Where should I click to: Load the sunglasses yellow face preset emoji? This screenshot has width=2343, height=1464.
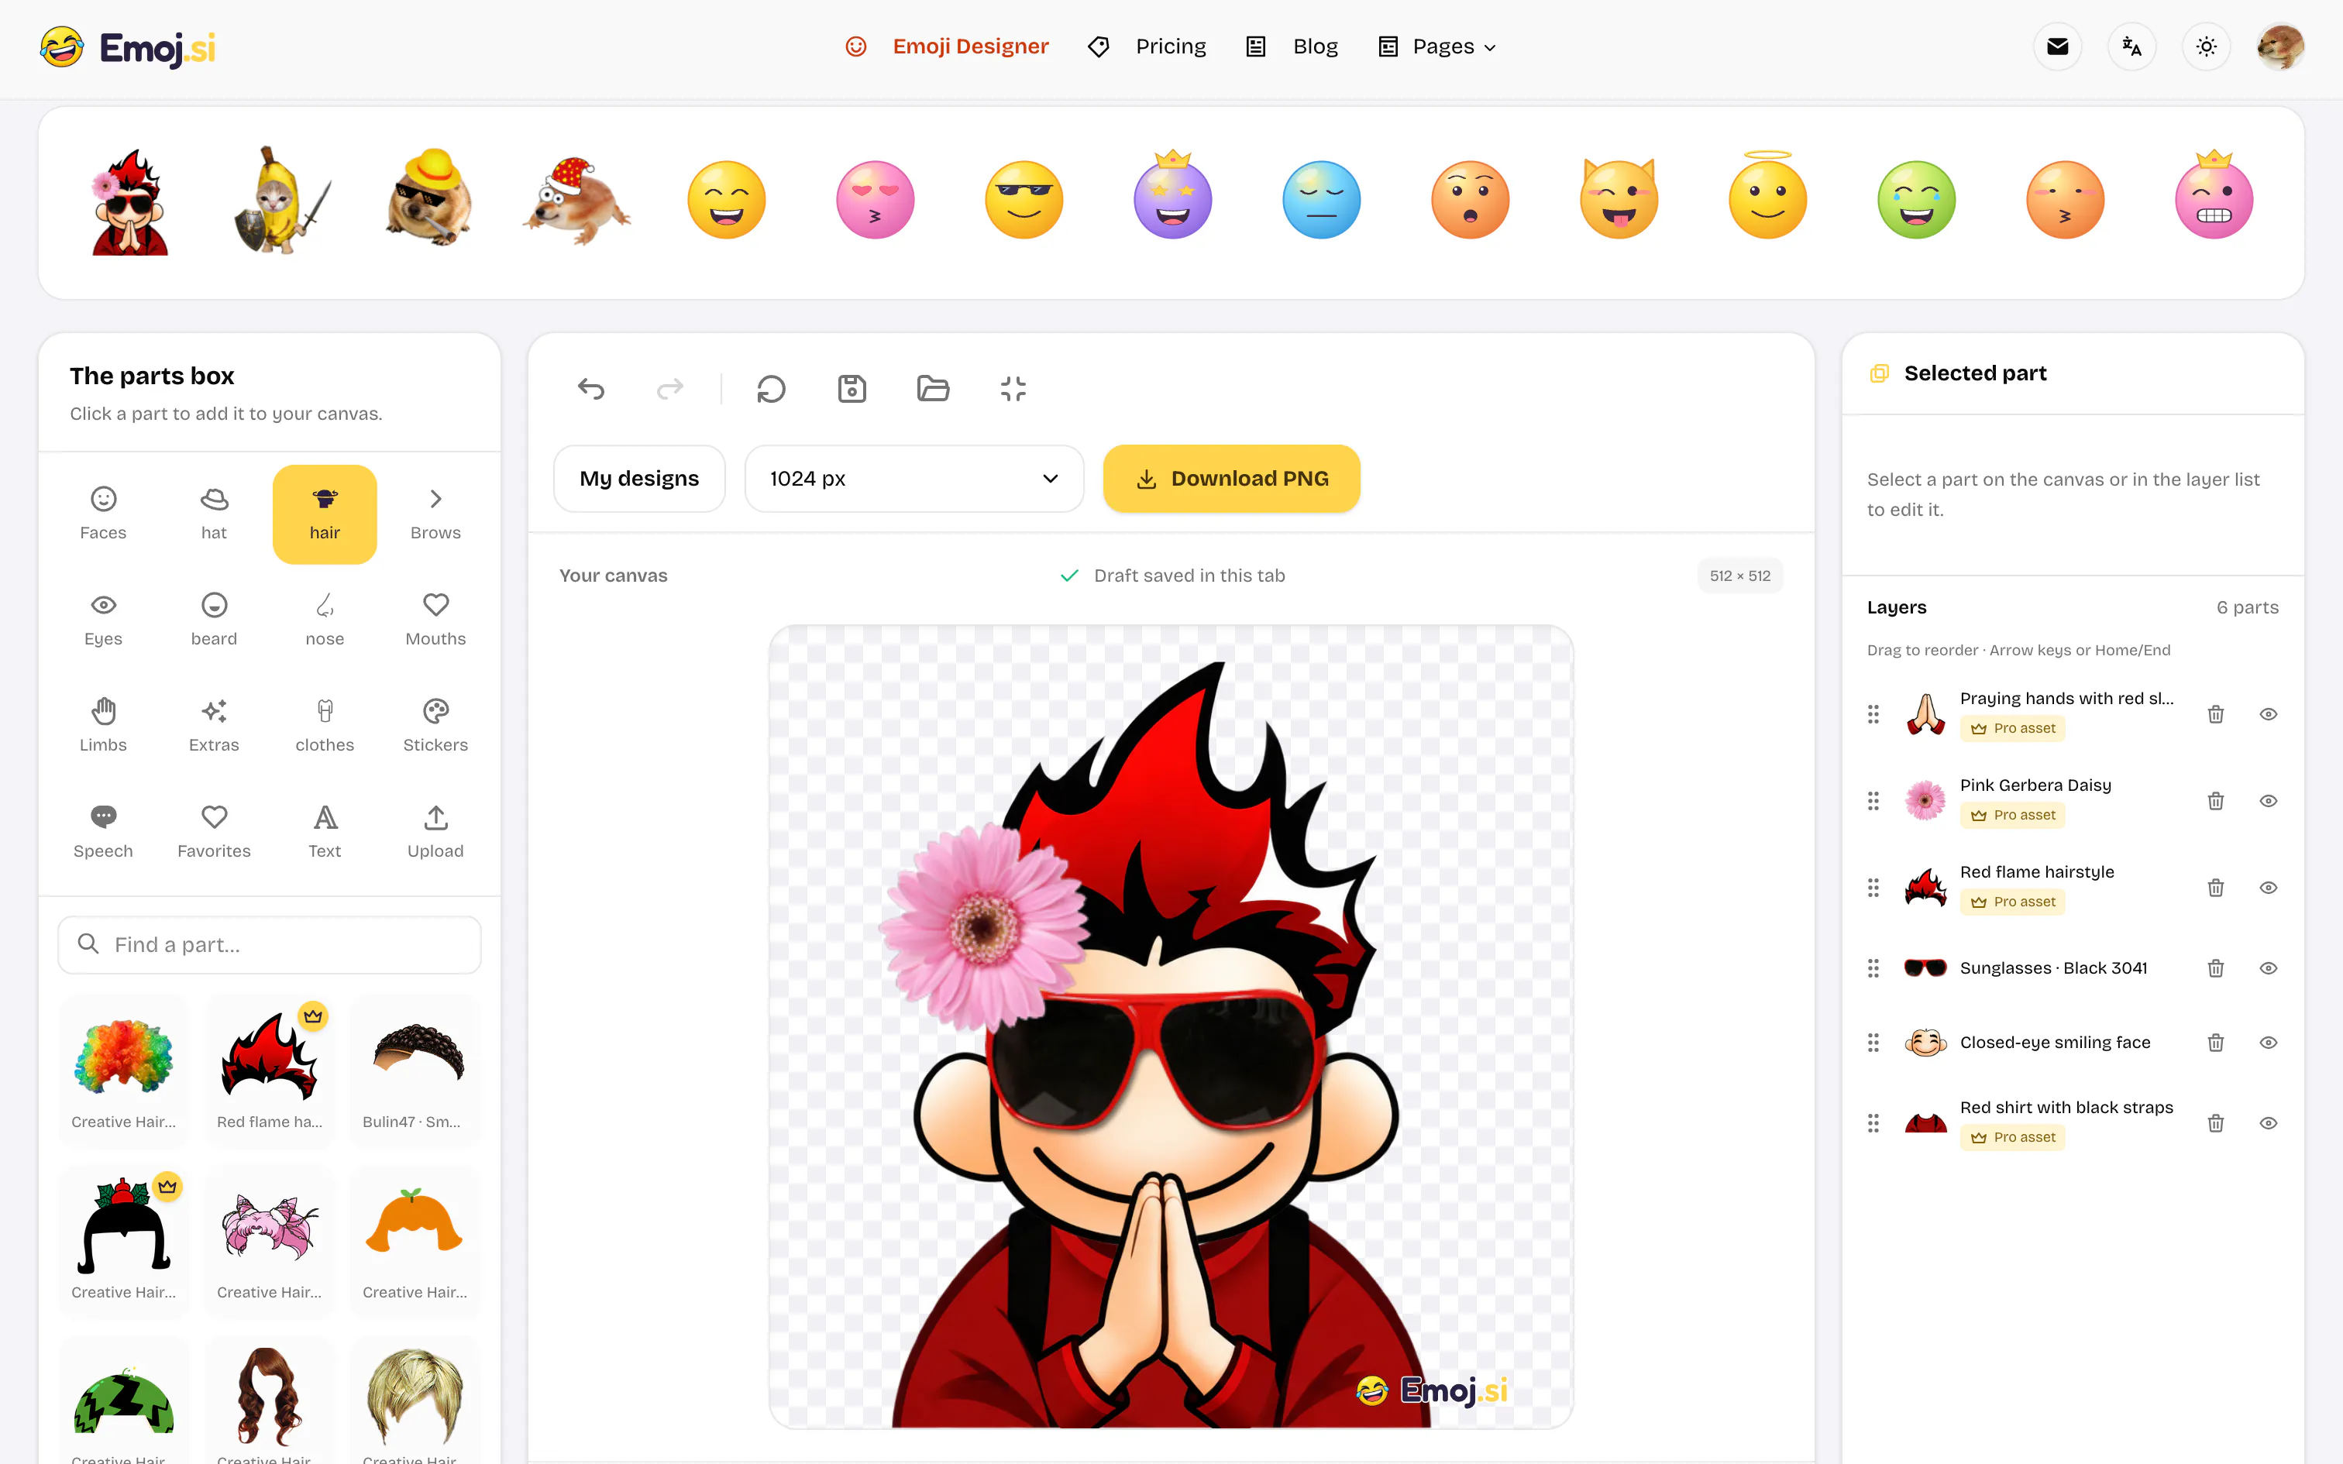(x=1024, y=201)
